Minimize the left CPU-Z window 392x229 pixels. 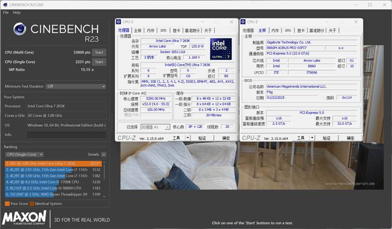pyautogui.click(x=203, y=22)
